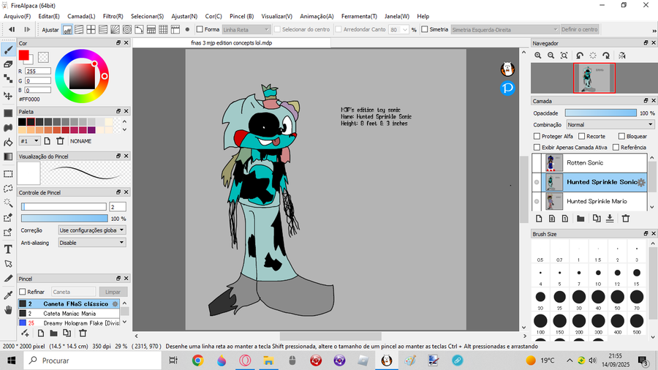Enable the Forma checkbox
The width and height of the screenshot is (658, 370).
[x=200, y=29]
